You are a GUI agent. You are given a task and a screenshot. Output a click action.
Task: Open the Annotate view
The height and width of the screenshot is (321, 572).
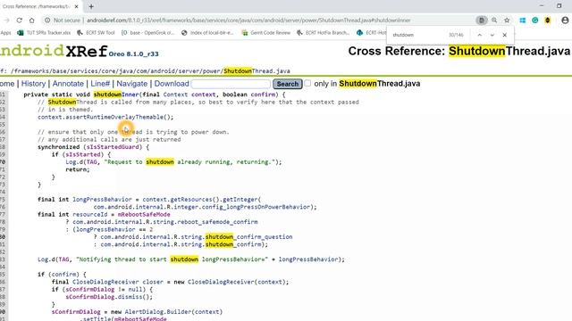(x=68, y=84)
